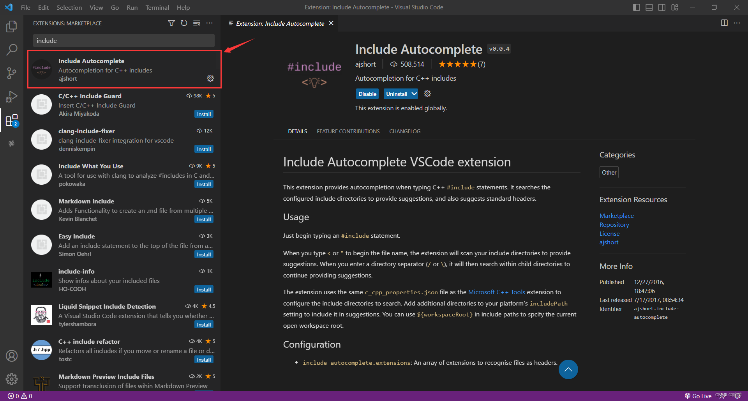Open the Uninstall dropdown arrow
Viewport: 748px width, 401px height.
pyautogui.click(x=414, y=94)
